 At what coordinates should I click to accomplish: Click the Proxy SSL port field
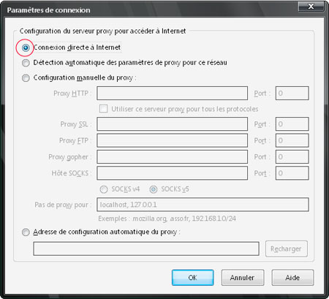point(292,124)
